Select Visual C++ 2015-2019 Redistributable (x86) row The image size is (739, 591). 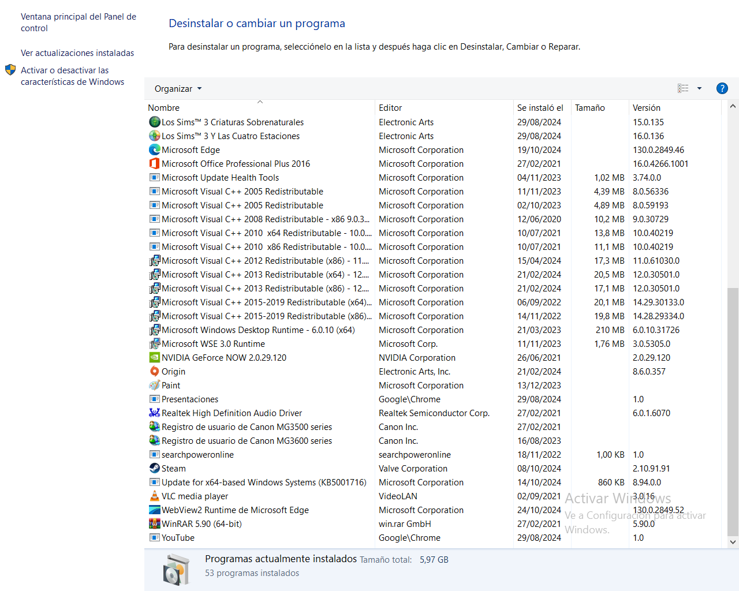(x=433, y=316)
